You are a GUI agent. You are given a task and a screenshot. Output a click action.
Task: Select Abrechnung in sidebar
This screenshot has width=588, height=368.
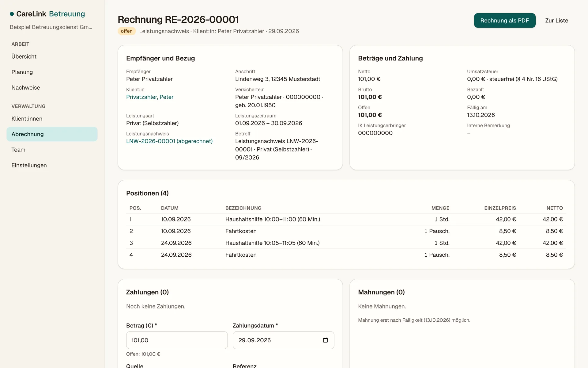52,134
